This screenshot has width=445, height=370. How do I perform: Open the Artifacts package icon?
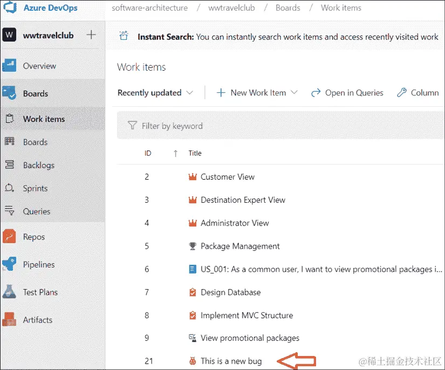pos(9,319)
